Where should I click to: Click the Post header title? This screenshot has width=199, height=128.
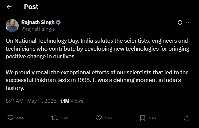point(31,7)
